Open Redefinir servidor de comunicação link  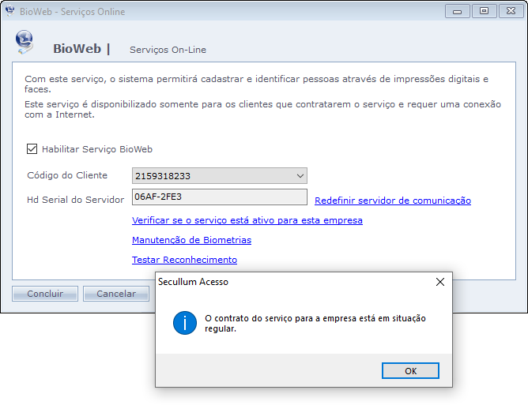[392, 201]
